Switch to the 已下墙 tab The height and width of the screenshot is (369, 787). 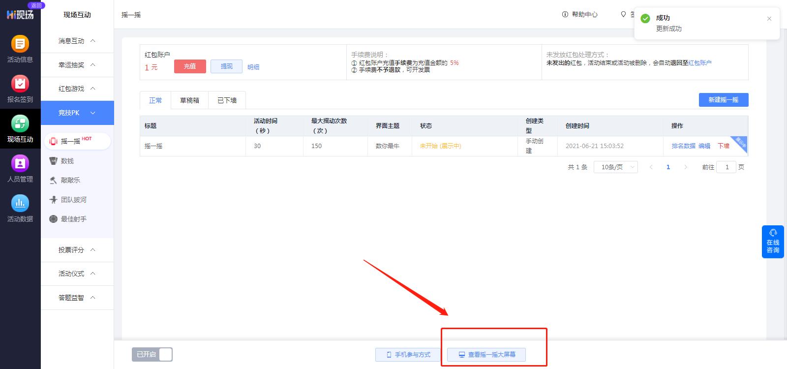227,100
